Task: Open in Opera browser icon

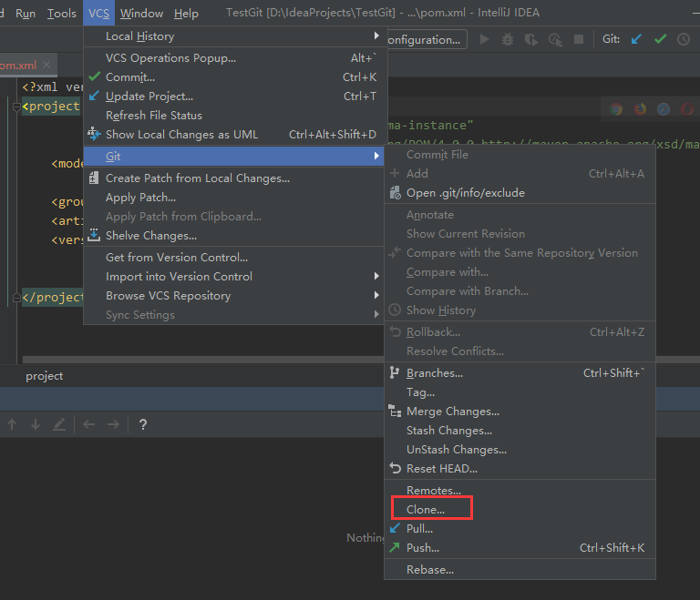Action: (687, 109)
